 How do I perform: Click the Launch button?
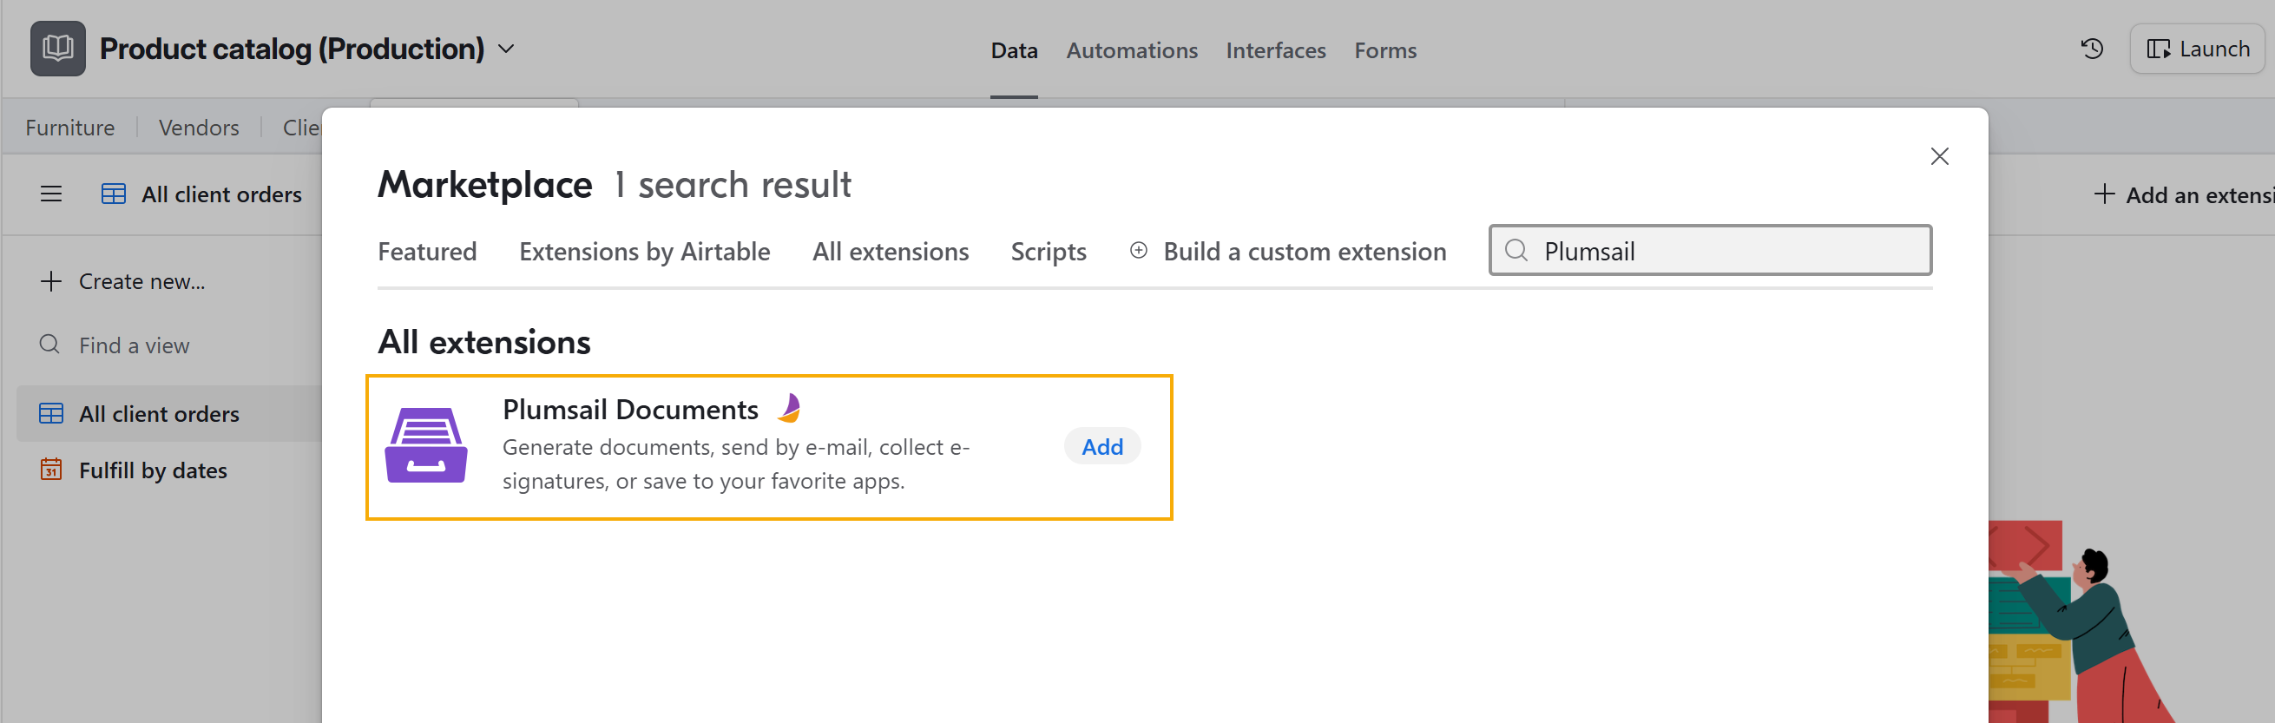pyautogui.click(x=2197, y=49)
